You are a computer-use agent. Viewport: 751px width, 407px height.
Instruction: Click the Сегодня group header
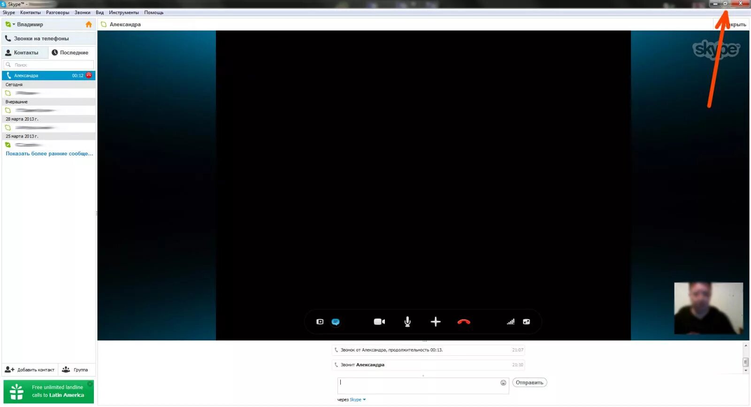[x=49, y=84]
